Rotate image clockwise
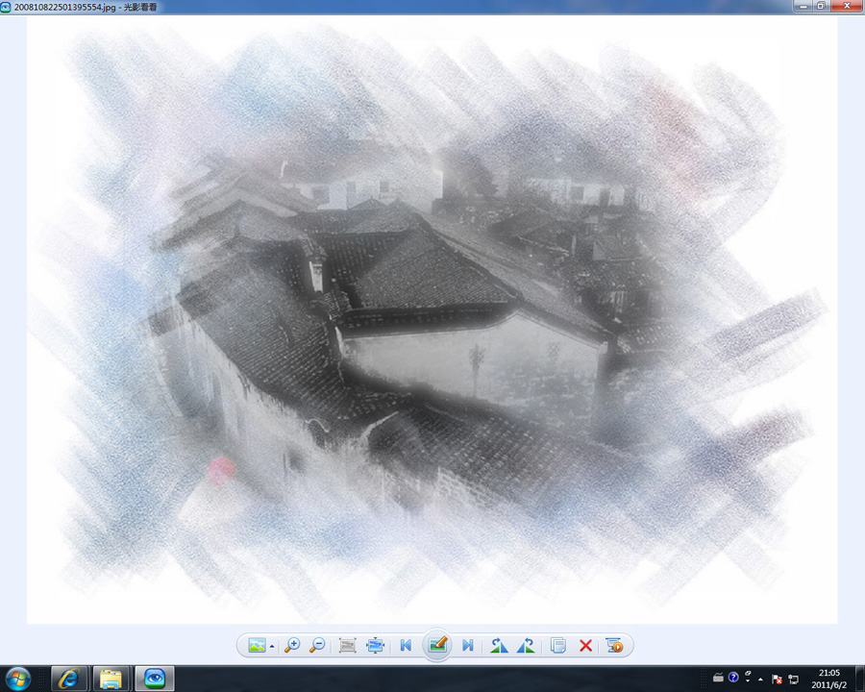The height and width of the screenshot is (692, 865). coord(526,646)
